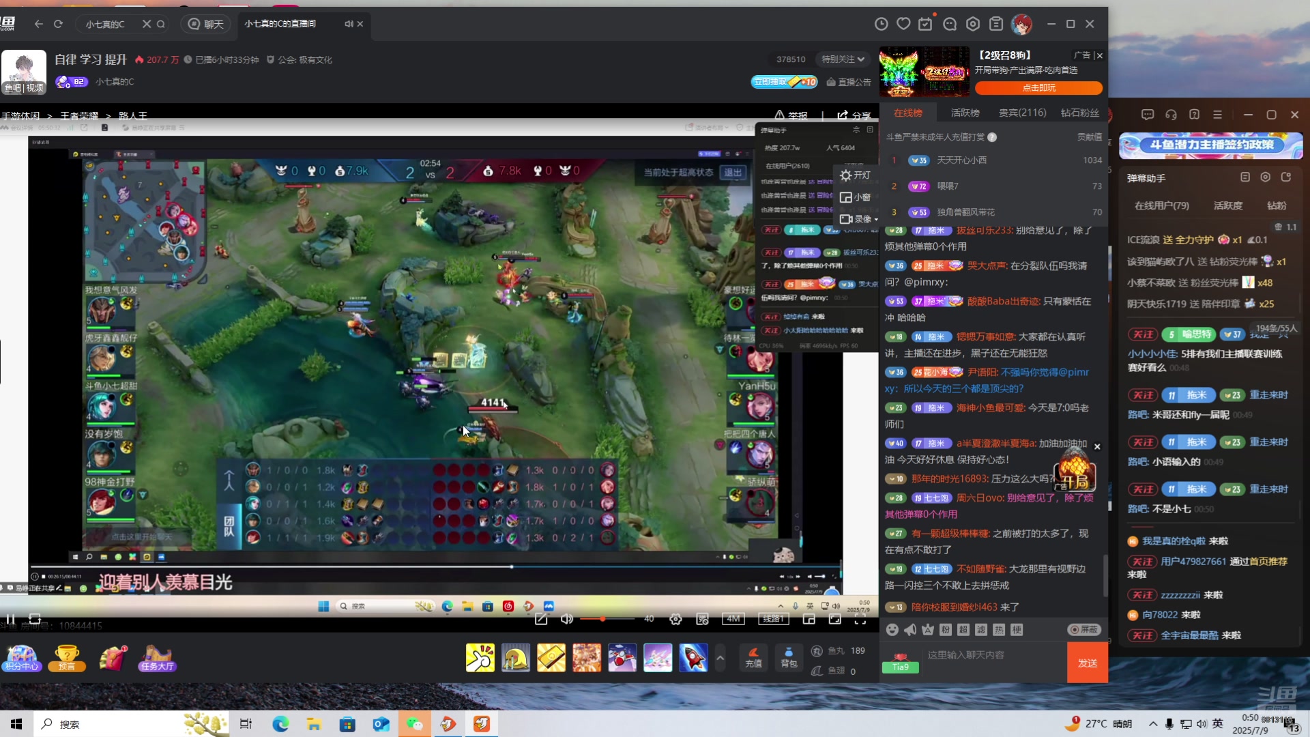Viewport: 1310px width, 737px height.
Task: Send the clapping hands gift
Action: click(480, 658)
